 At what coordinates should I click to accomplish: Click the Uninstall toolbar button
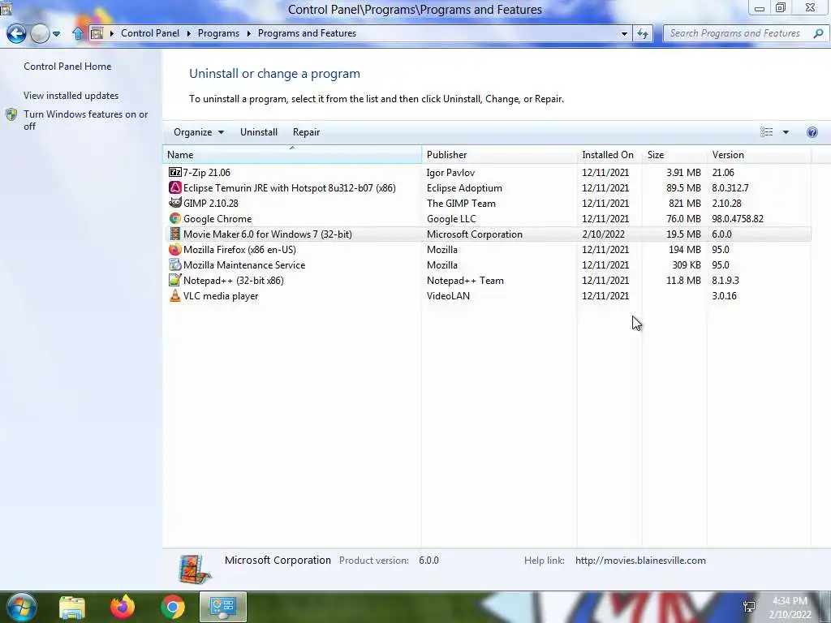point(259,132)
